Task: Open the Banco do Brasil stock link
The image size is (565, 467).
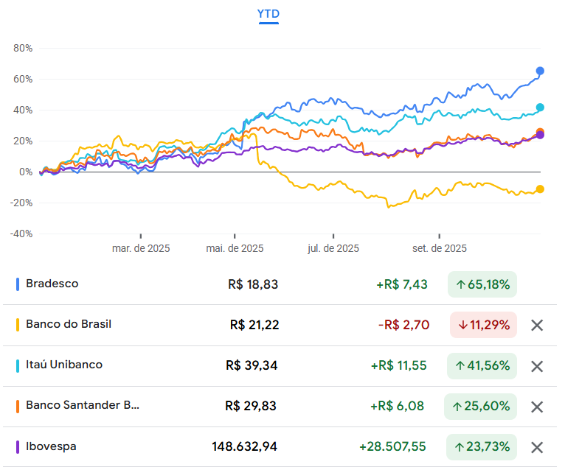Action: tap(69, 324)
